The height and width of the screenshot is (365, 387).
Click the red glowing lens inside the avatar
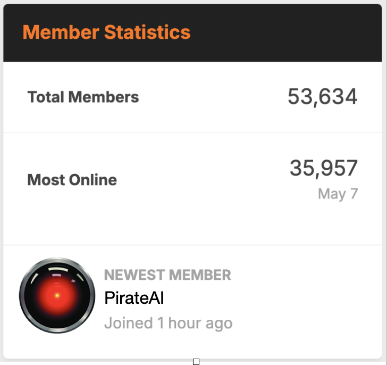click(x=57, y=296)
